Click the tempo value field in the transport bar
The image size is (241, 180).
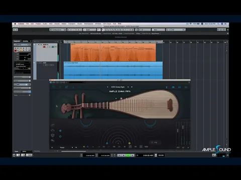[161, 155]
